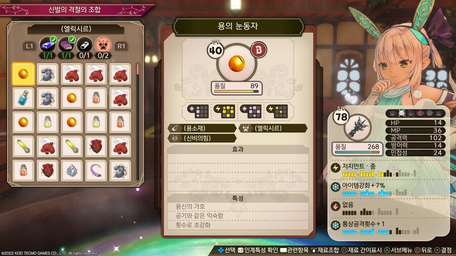The width and height of the screenshot is (456, 256).
Task: Select the highlighted dragon eye item
Action: pyautogui.click(x=23, y=74)
